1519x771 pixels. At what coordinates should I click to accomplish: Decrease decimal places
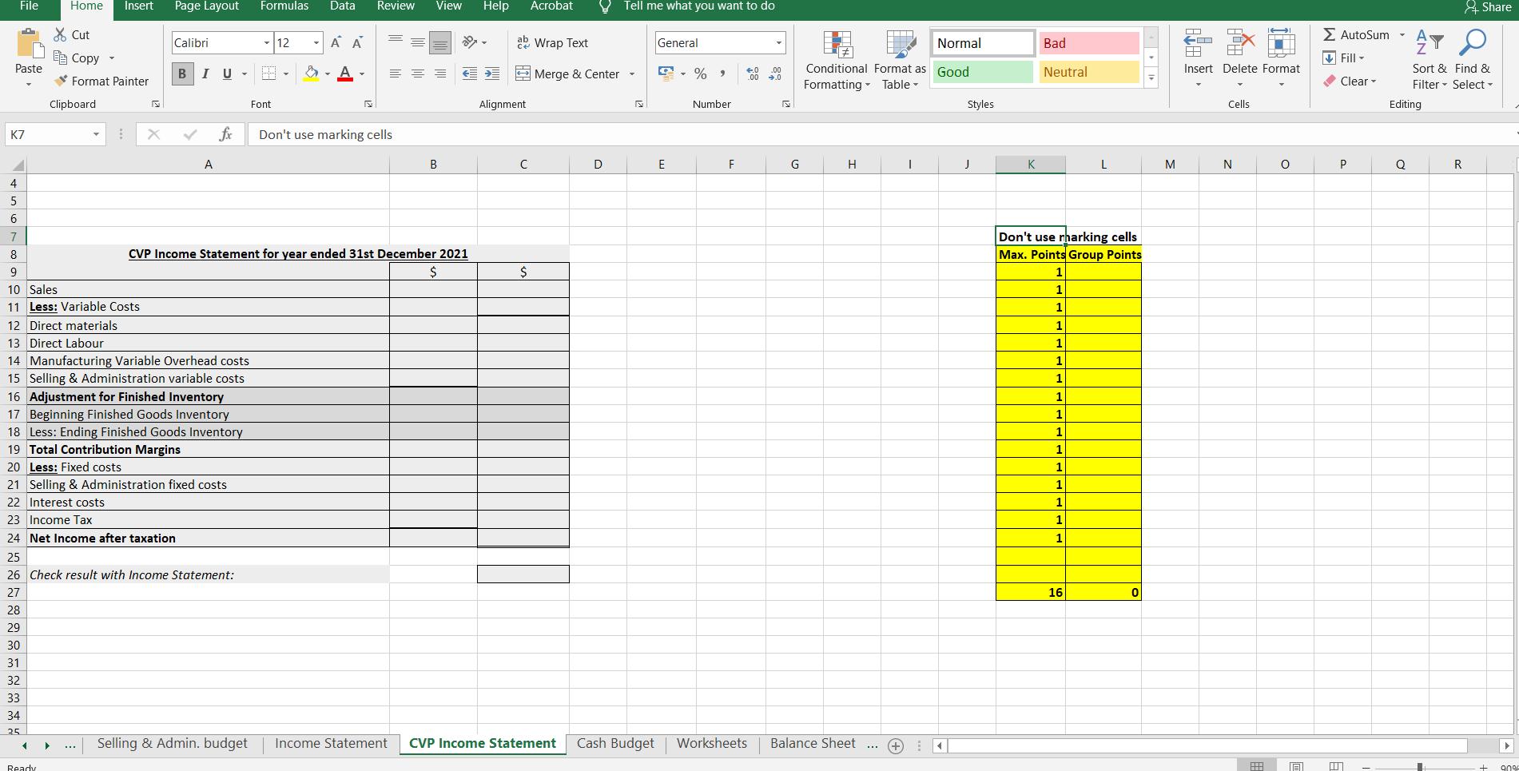pyautogui.click(x=775, y=74)
